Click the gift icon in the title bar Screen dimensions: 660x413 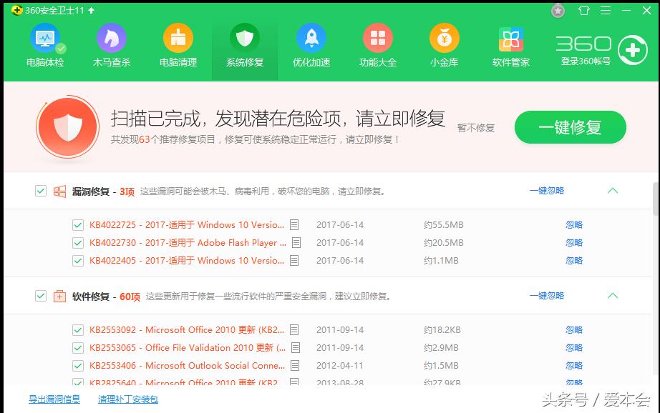[x=583, y=11]
